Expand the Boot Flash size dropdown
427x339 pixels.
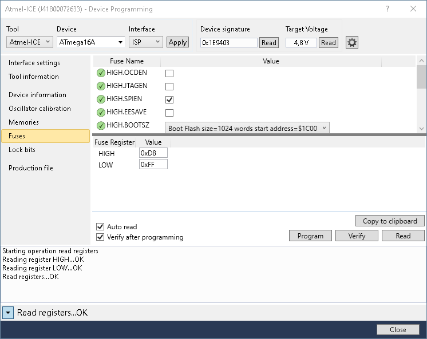coord(247,129)
